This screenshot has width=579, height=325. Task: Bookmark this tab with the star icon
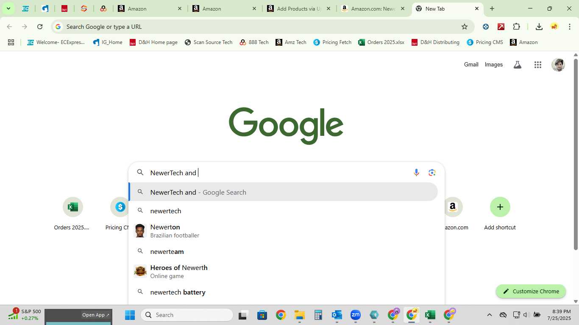tap(465, 27)
